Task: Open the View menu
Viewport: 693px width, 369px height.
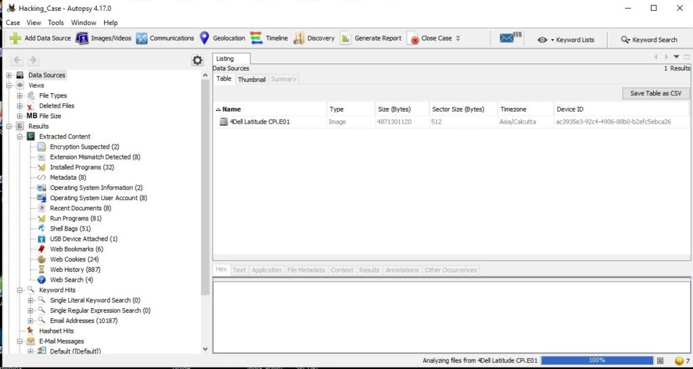Action: 34,22
